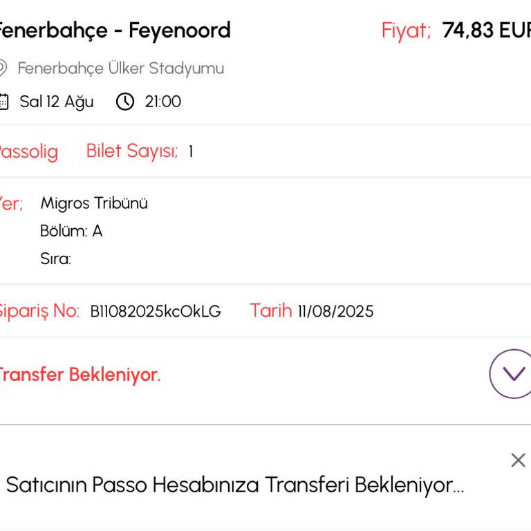
Task: Expand ticket details with the circled chevron
Action: [512, 373]
